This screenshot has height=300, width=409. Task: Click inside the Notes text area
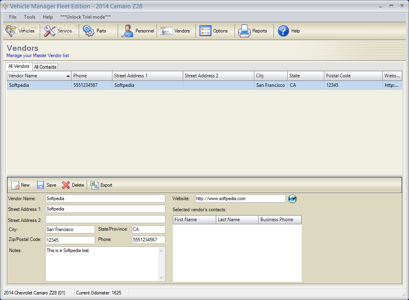point(102,264)
